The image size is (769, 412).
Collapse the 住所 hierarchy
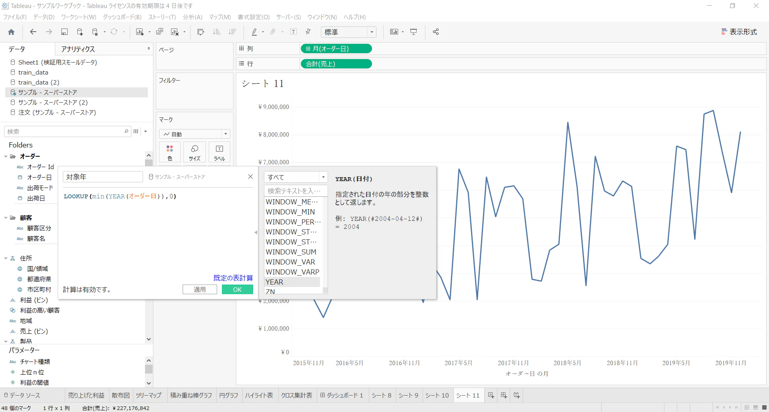6,259
